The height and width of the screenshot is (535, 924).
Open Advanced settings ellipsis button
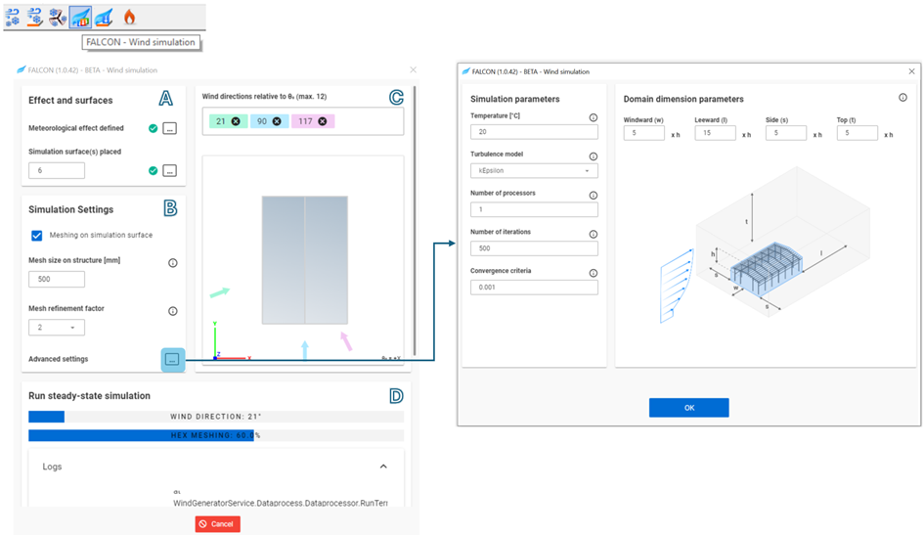173,359
